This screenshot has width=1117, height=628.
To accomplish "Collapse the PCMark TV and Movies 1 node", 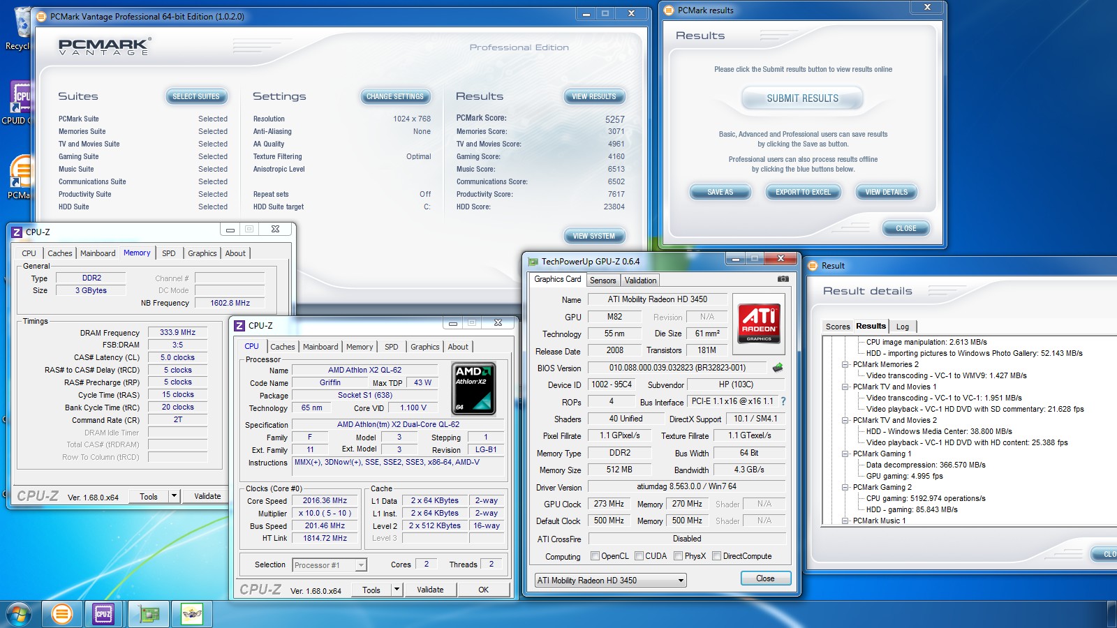I will coord(845,387).
